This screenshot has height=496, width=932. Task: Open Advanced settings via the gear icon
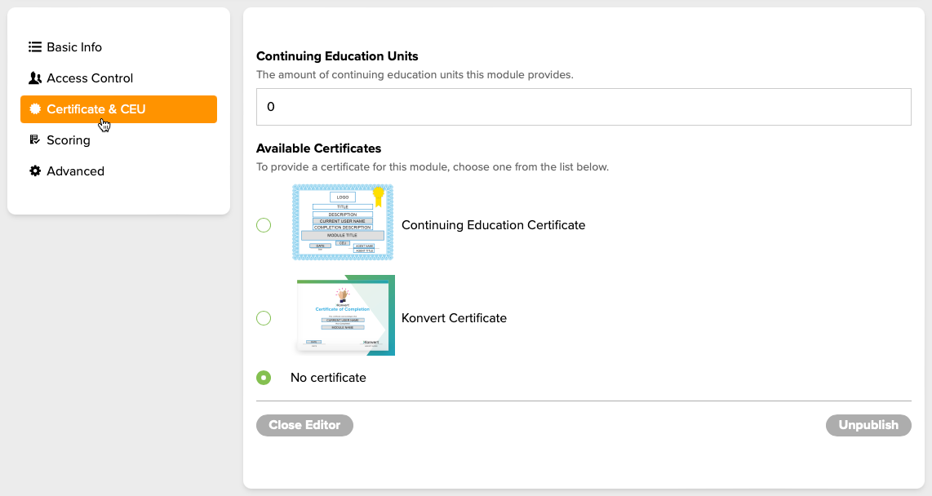pyautogui.click(x=33, y=170)
